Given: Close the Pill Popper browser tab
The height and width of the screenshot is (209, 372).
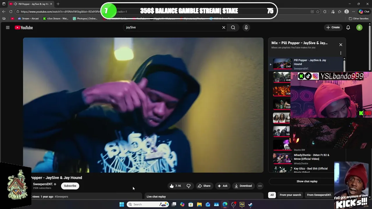Looking at the screenshot, I should click(x=51, y=4).
